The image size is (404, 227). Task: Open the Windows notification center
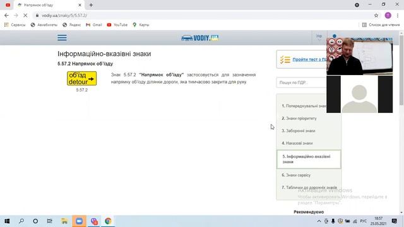[x=394, y=221]
